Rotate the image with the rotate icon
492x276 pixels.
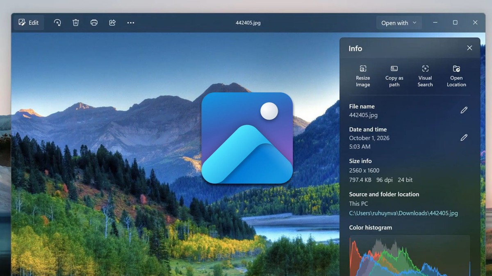(x=57, y=23)
